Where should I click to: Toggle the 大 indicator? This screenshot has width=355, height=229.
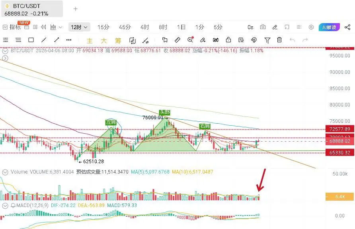104,41
